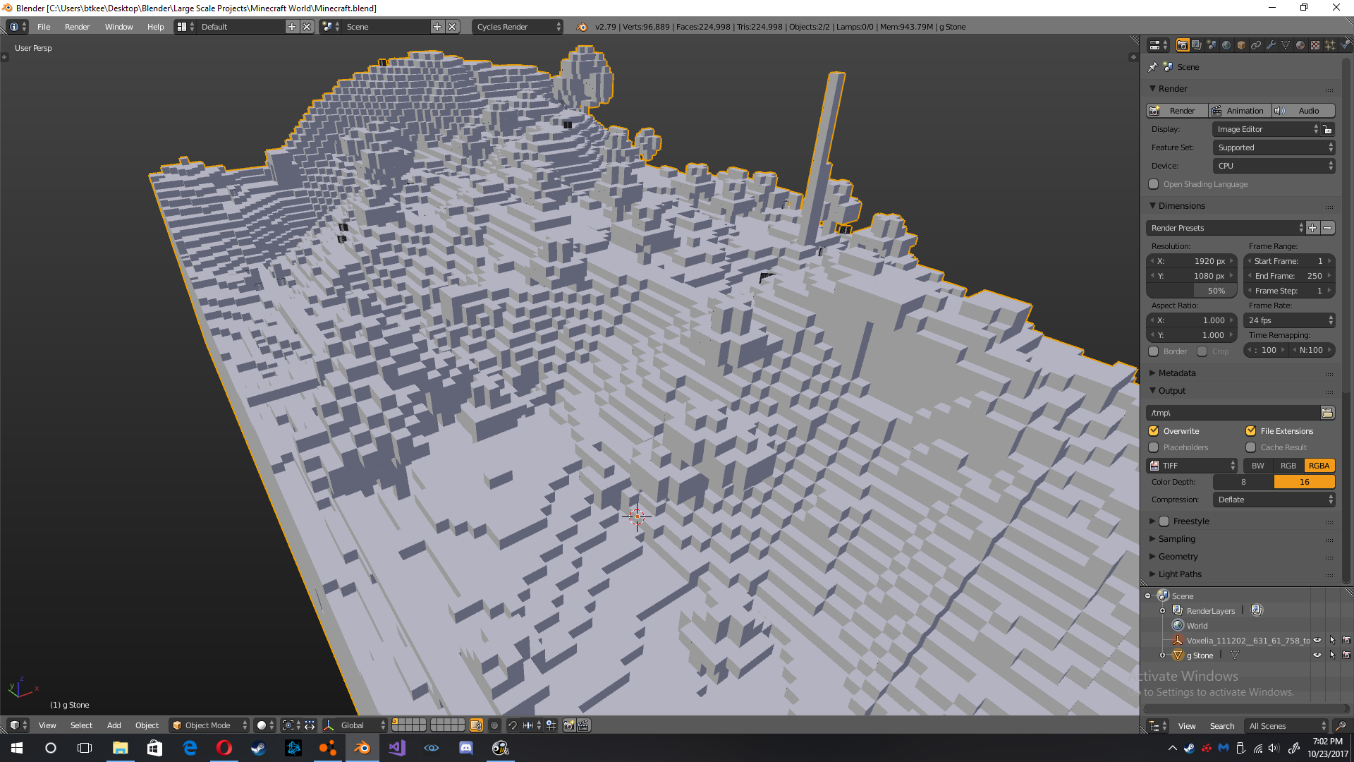Open the File menu
The height and width of the screenshot is (762, 1354).
click(x=44, y=27)
